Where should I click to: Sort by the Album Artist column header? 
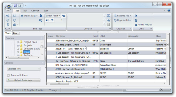pyautogui.click(x=141, y=36)
